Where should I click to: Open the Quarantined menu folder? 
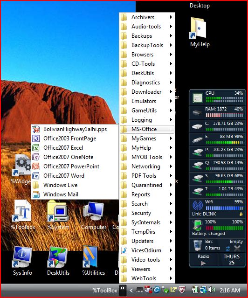click(x=147, y=185)
